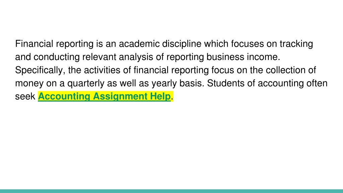The height and width of the screenshot is (193, 343).
Task: Click the word "business" in the paragraph
Action: (x=225, y=57)
